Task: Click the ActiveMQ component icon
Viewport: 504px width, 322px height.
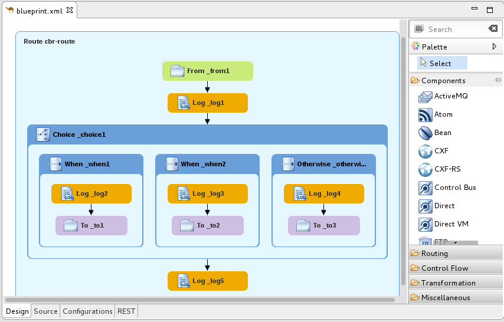Action: 426,96
